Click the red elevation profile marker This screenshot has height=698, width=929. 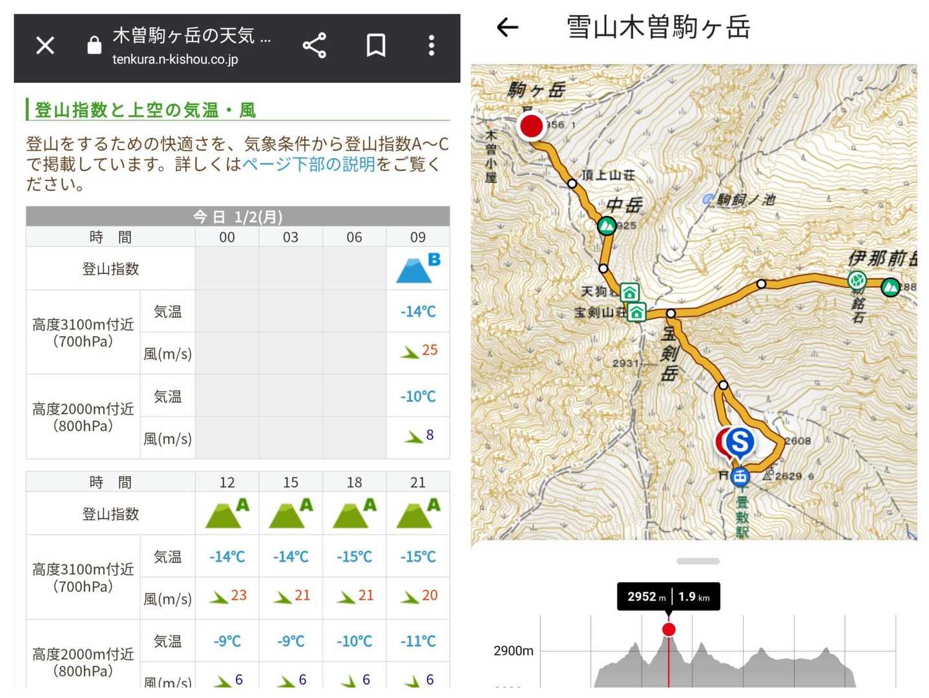pyautogui.click(x=669, y=629)
